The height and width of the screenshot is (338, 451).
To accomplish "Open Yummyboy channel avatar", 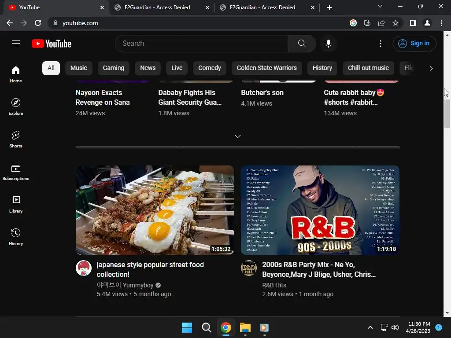I will point(83,268).
